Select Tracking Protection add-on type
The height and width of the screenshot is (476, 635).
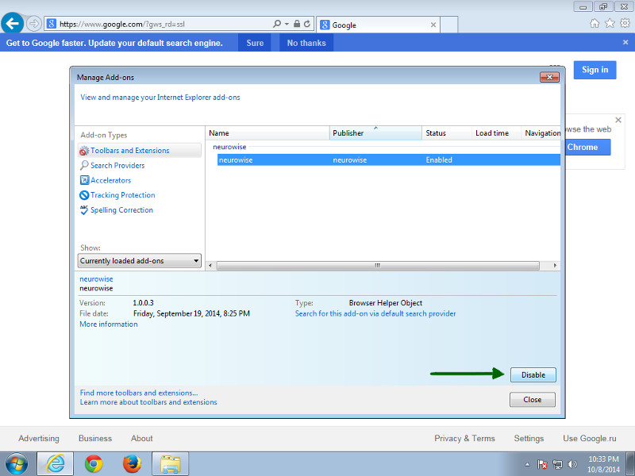[x=122, y=195]
